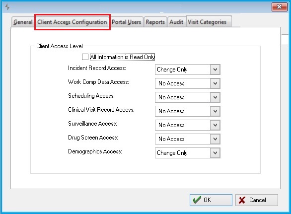Screen dimensions: 291x214
Task: Expand the Drug Screen Access dropdown
Action: click(x=187, y=139)
